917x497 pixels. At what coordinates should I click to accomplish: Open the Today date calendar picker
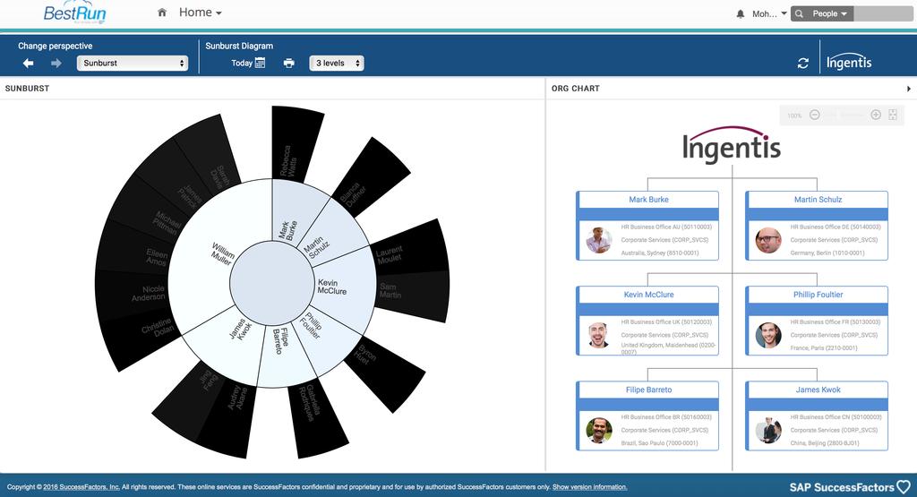click(x=248, y=64)
